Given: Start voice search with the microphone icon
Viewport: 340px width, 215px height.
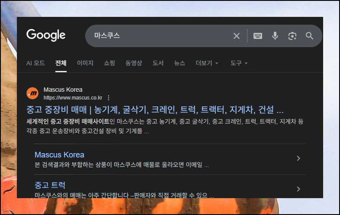Looking at the screenshot, I should 275,36.
